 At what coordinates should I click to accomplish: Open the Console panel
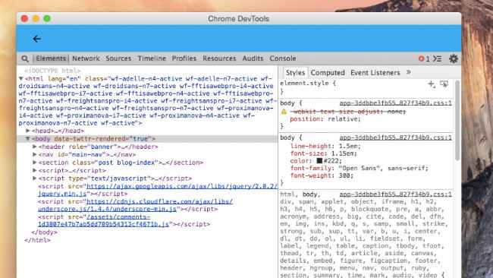(283, 58)
